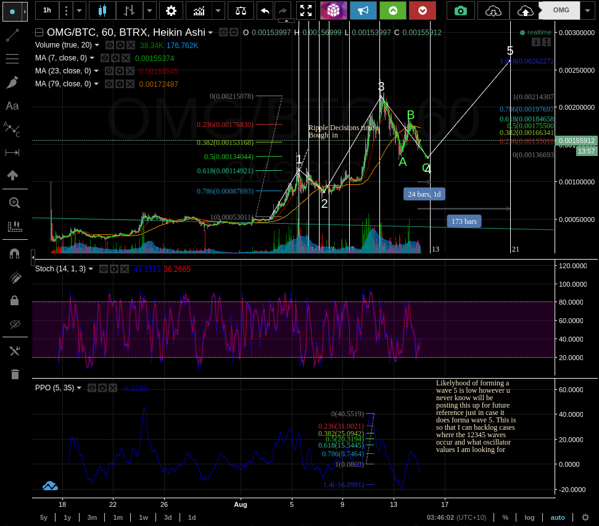This screenshot has height=526, width=599.
Task: Collapse the main series legend box
Action: 39,33
